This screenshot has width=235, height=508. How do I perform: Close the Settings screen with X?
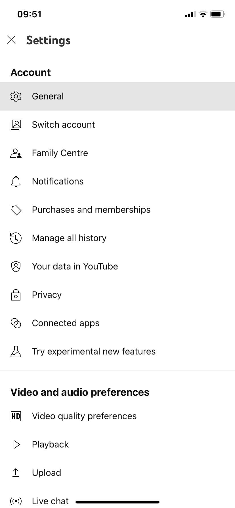[11, 40]
